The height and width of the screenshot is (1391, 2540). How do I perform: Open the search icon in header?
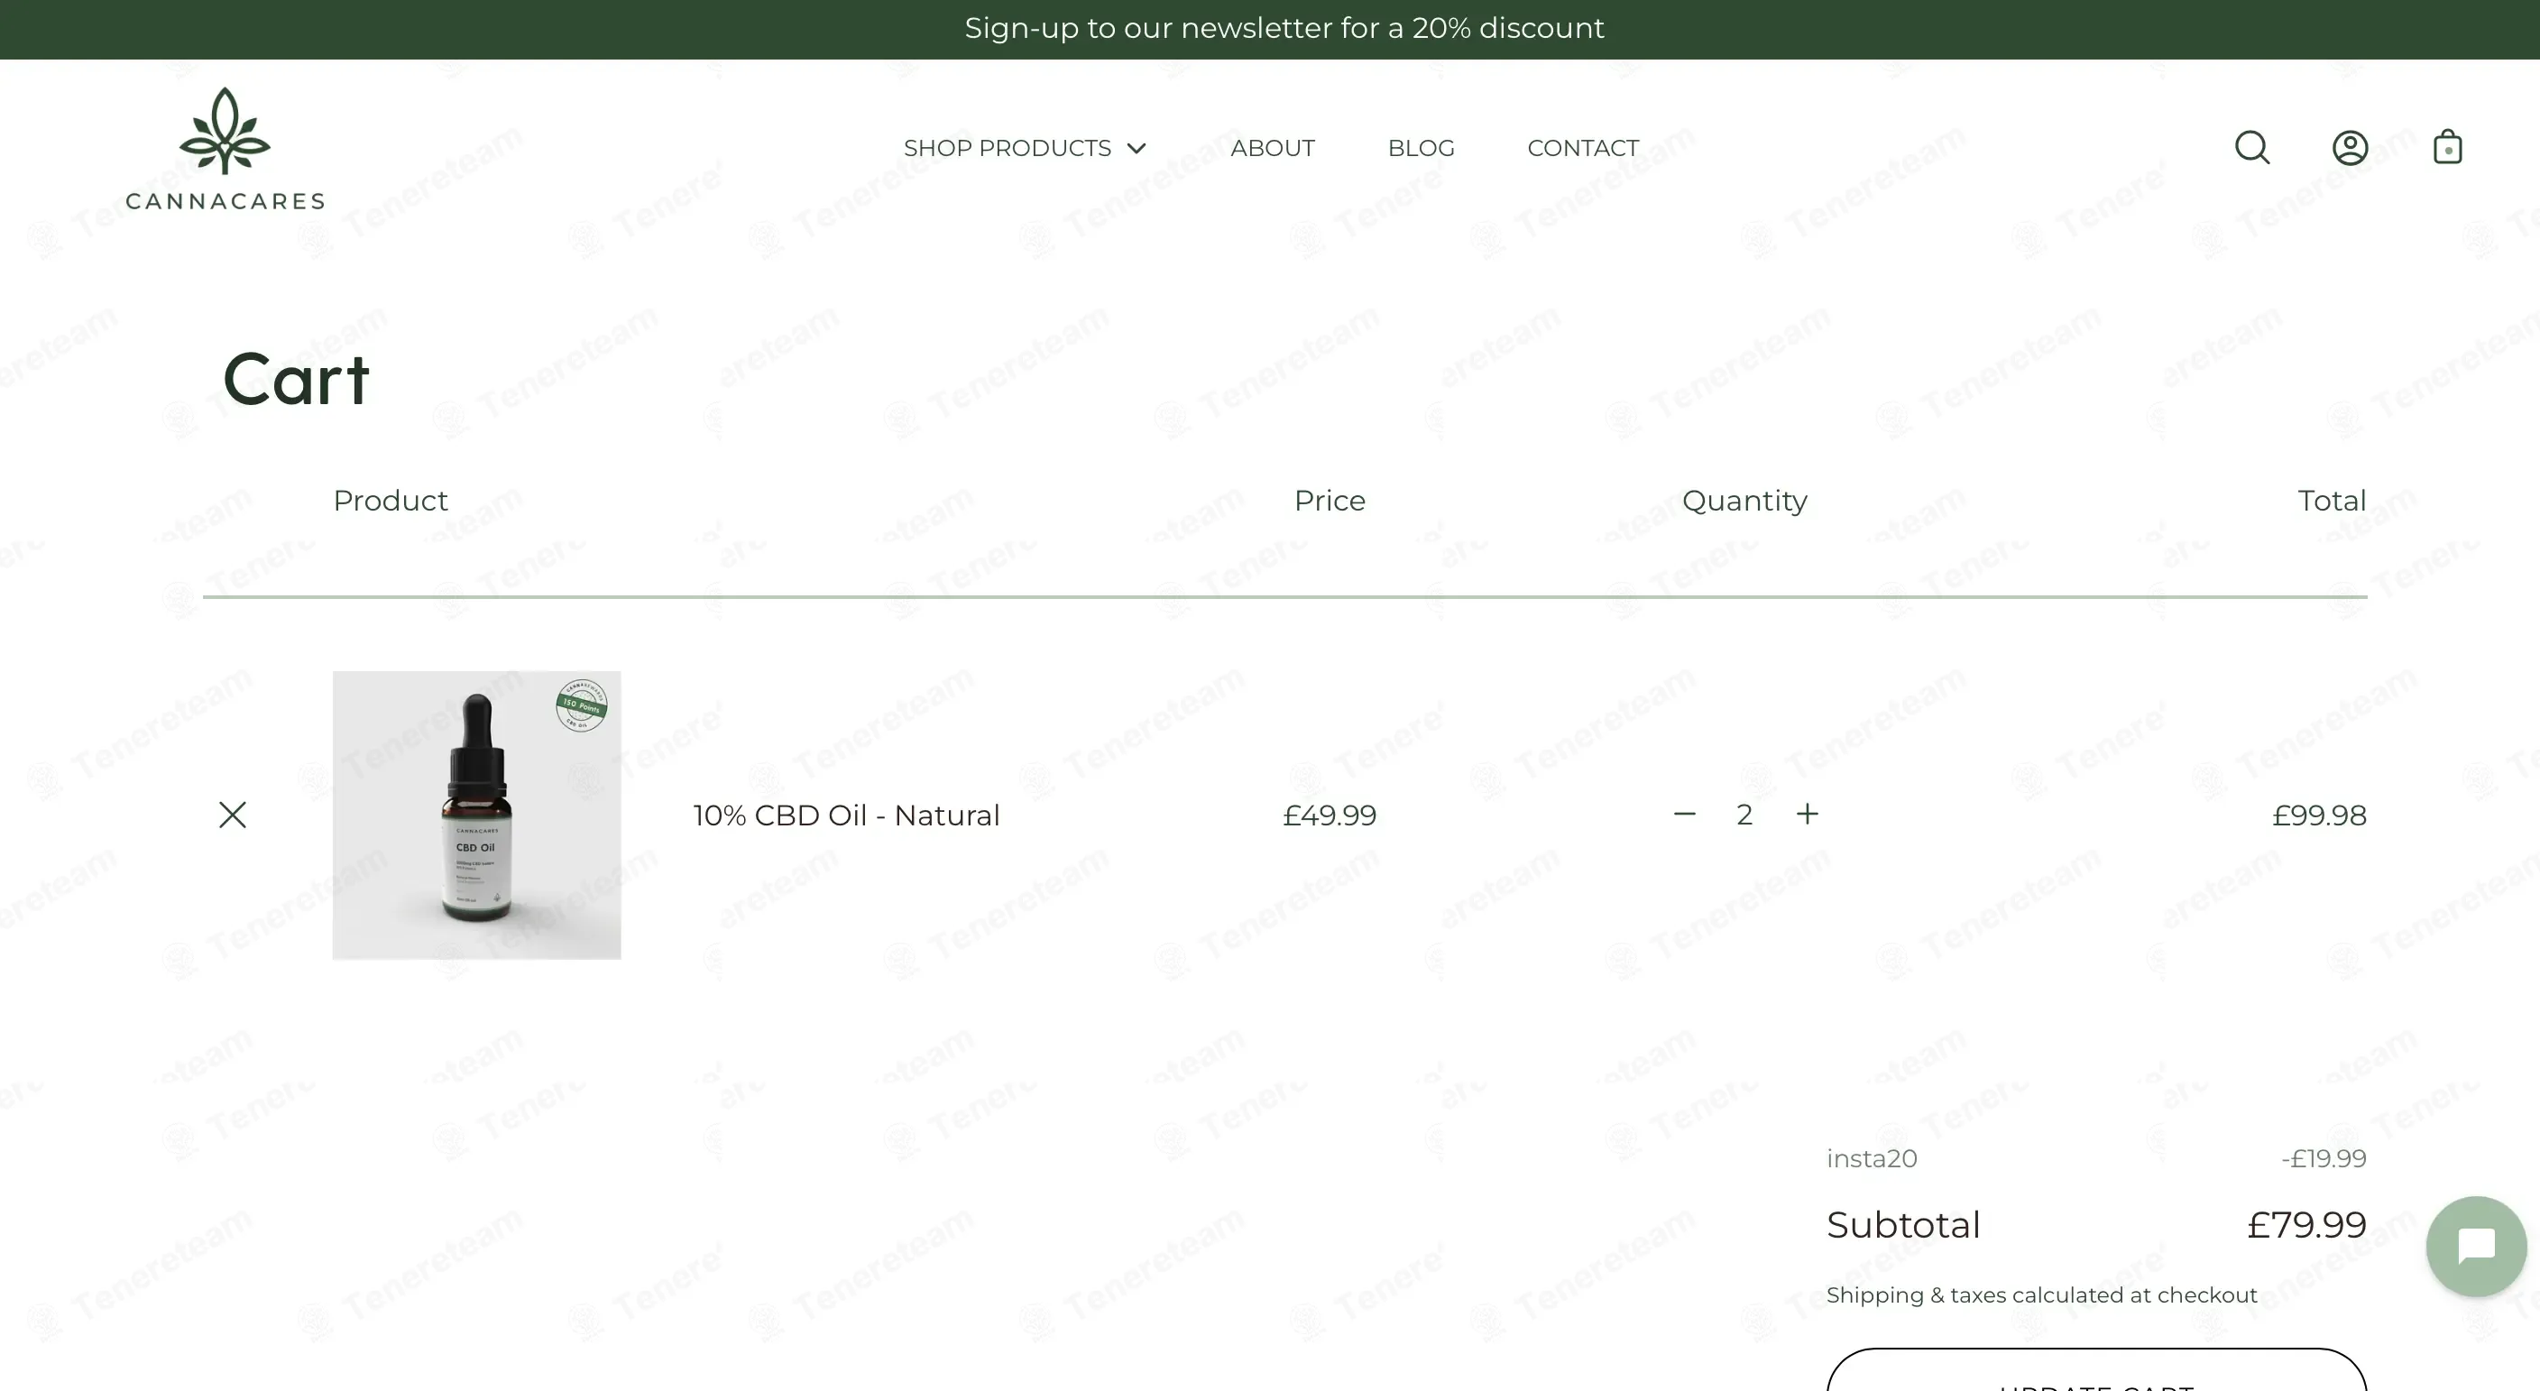(x=2252, y=148)
